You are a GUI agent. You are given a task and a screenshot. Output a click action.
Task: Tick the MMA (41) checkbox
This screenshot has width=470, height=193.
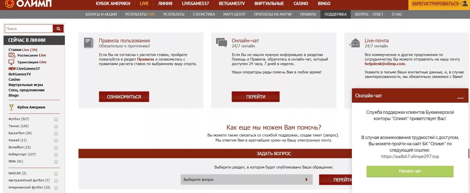coord(56,162)
